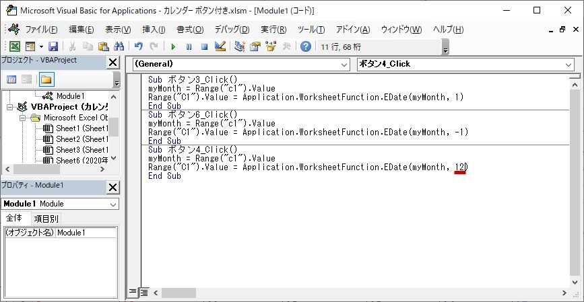
Task: Open the ツール(T) menu
Action: click(311, 30)
